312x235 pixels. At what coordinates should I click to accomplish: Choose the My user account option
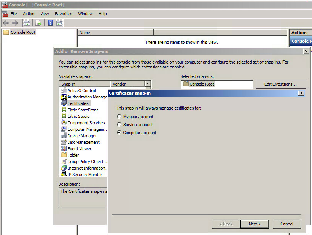[119, 117]
